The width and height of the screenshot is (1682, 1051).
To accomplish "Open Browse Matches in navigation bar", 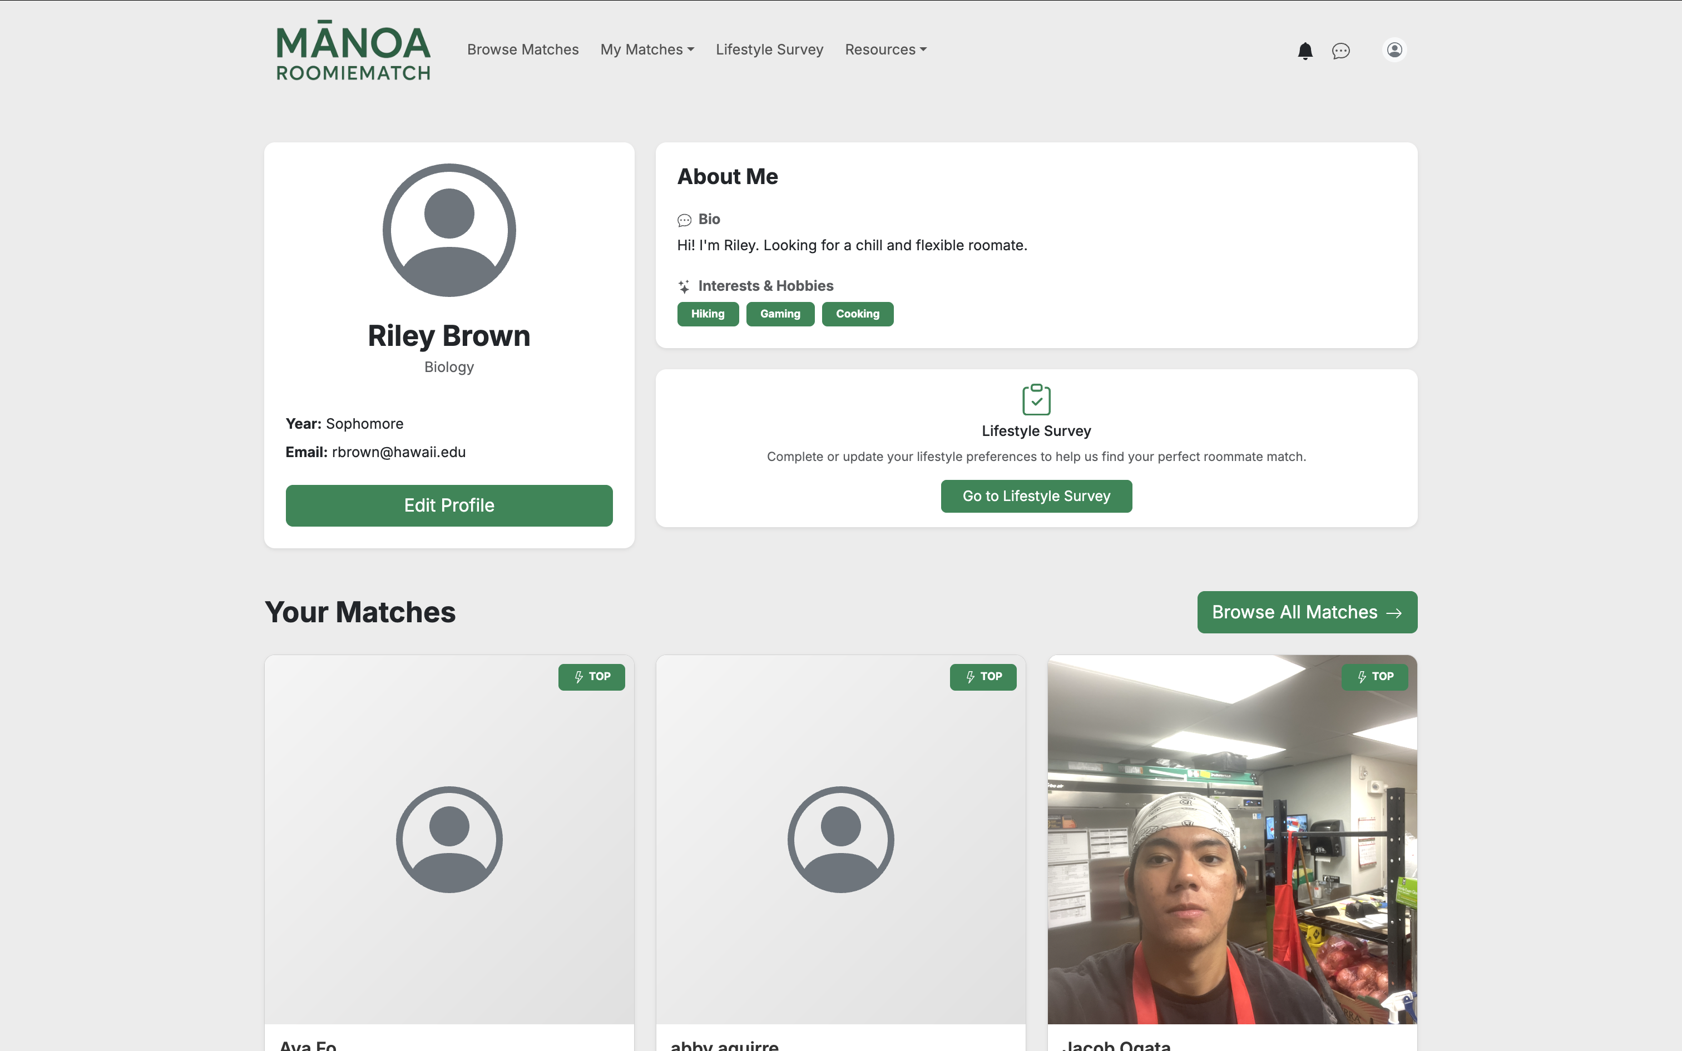I will tap(523, 49).
